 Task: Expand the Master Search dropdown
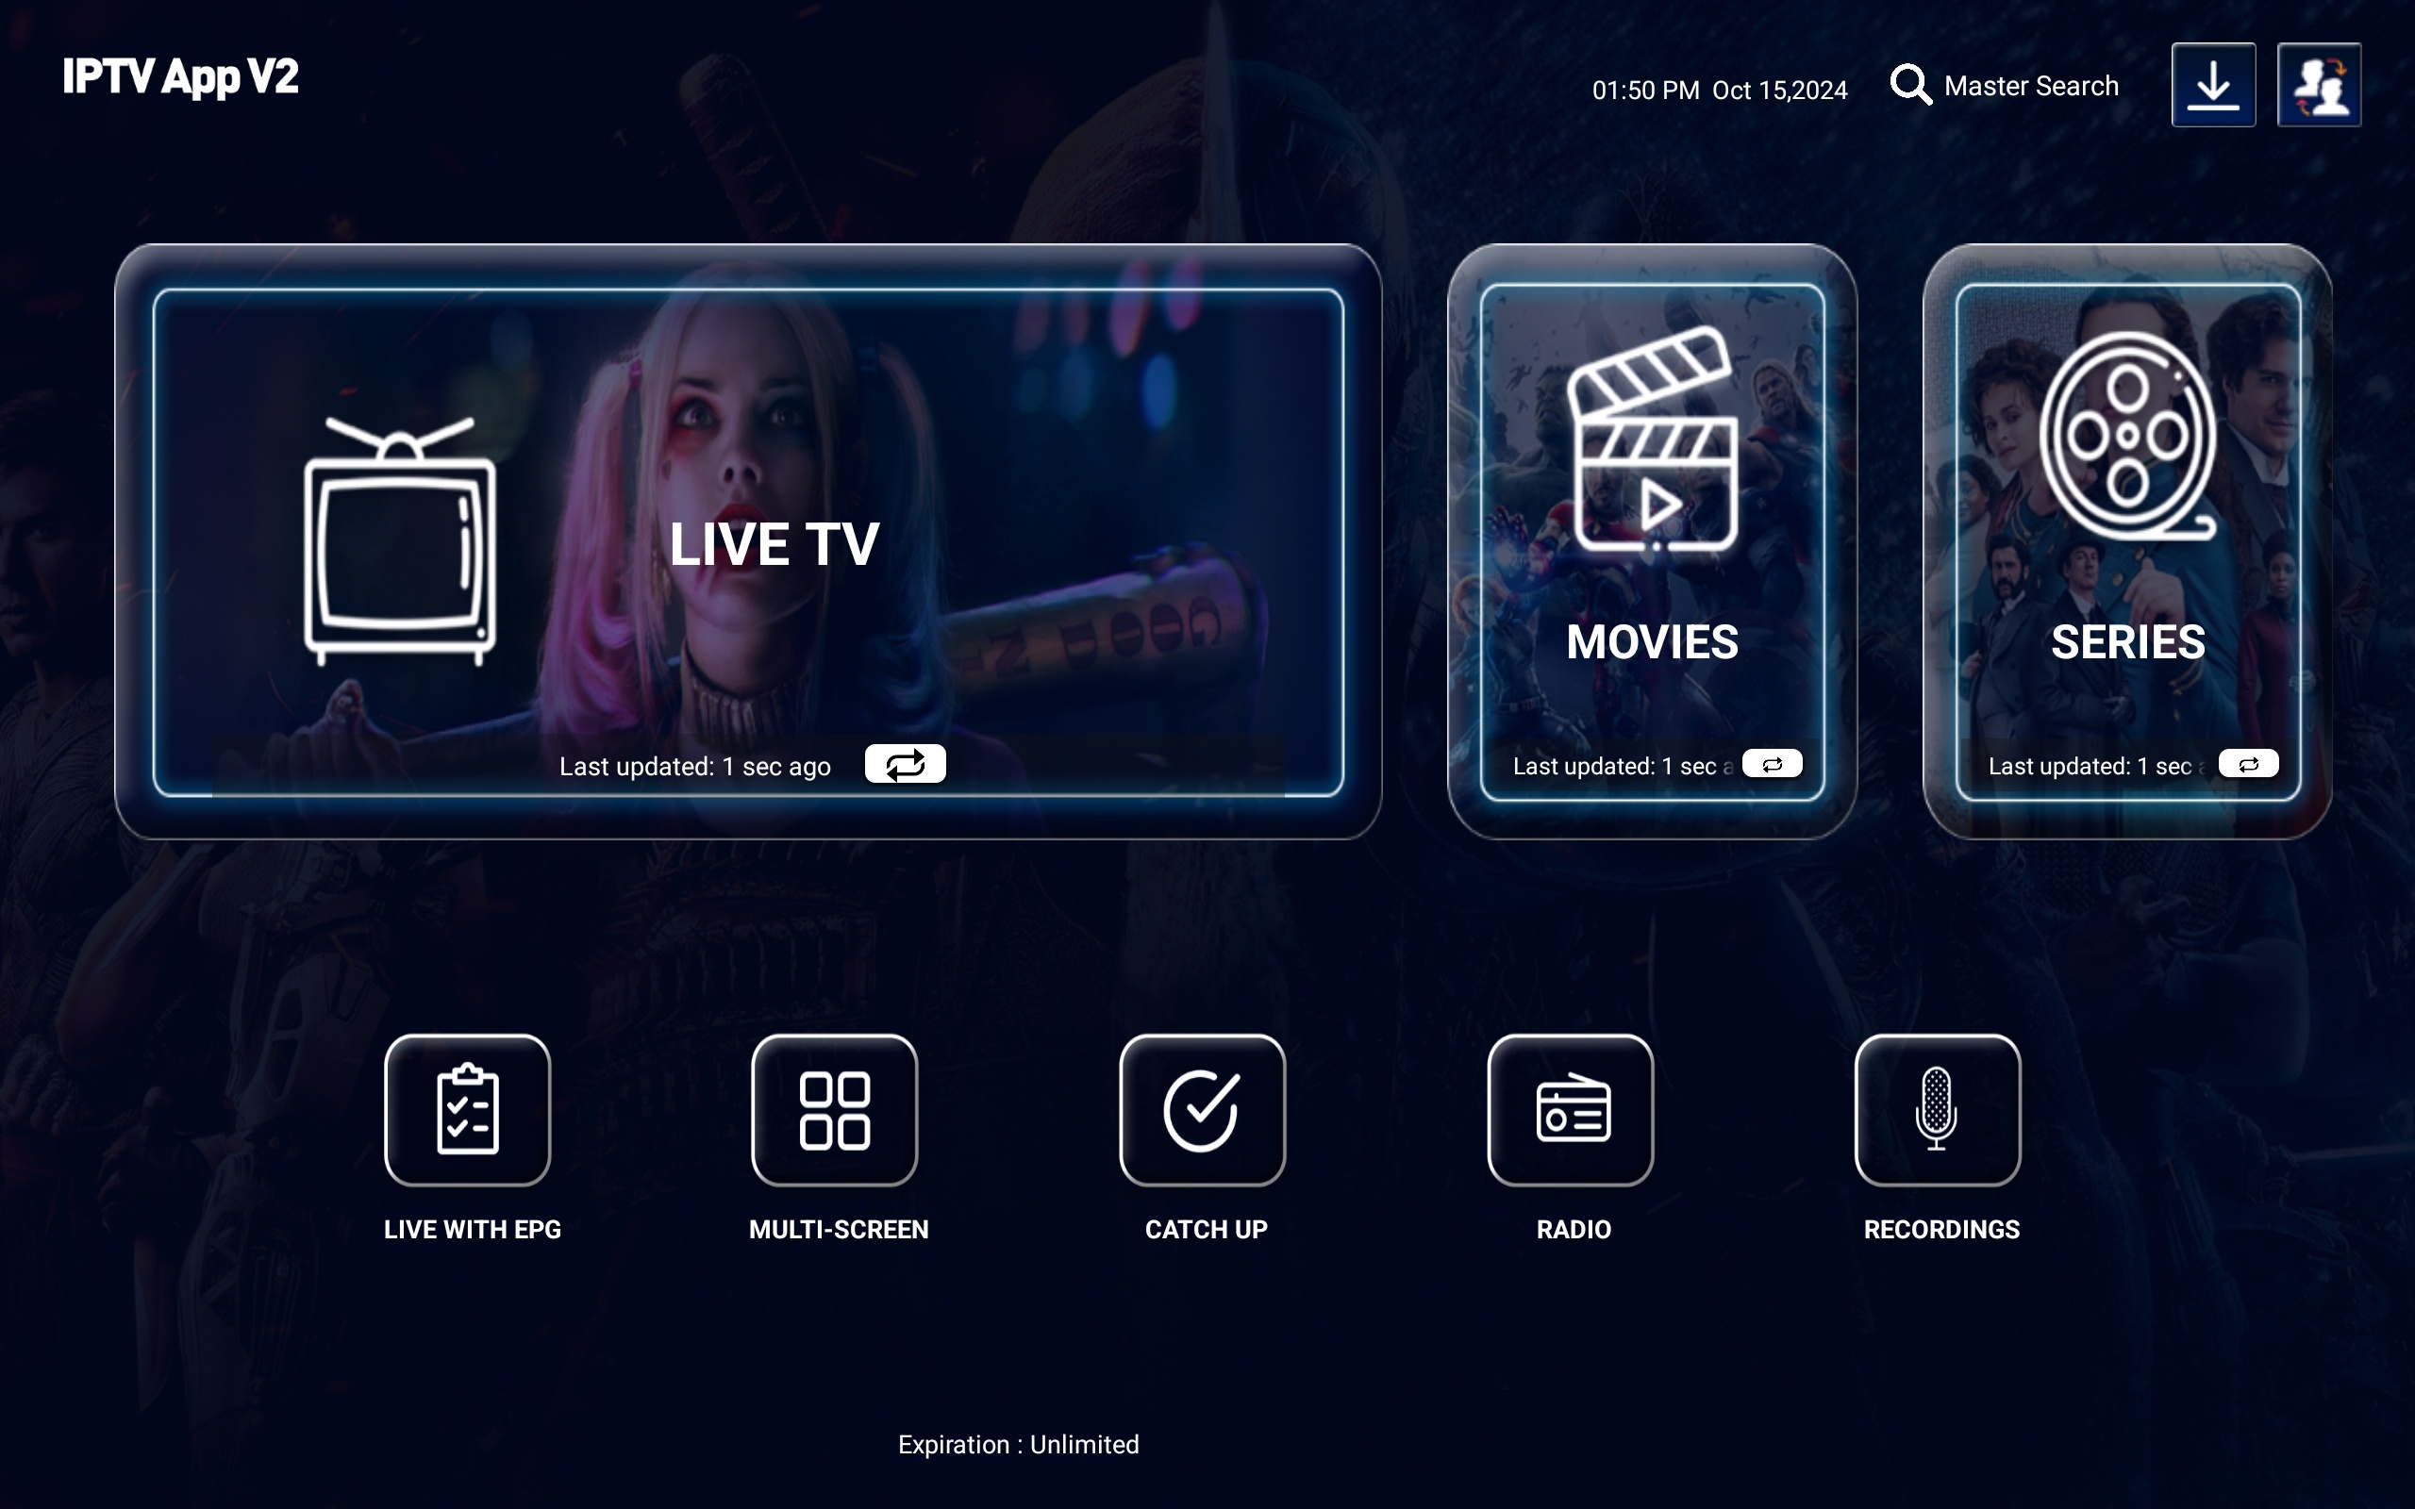tap(2003, 83)
